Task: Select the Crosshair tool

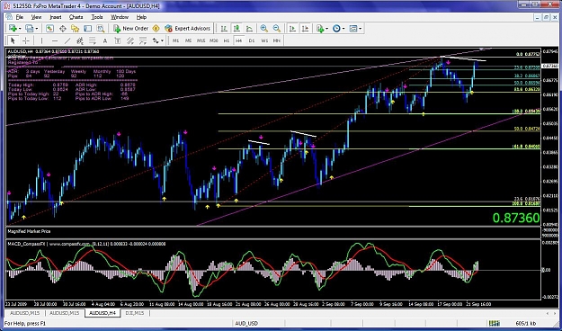Action: 25,40
